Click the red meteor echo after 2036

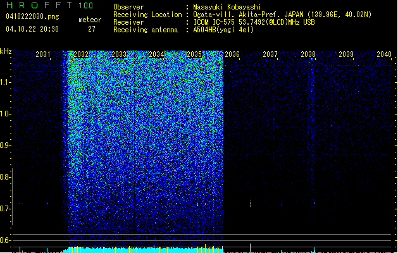click(251, 204)
